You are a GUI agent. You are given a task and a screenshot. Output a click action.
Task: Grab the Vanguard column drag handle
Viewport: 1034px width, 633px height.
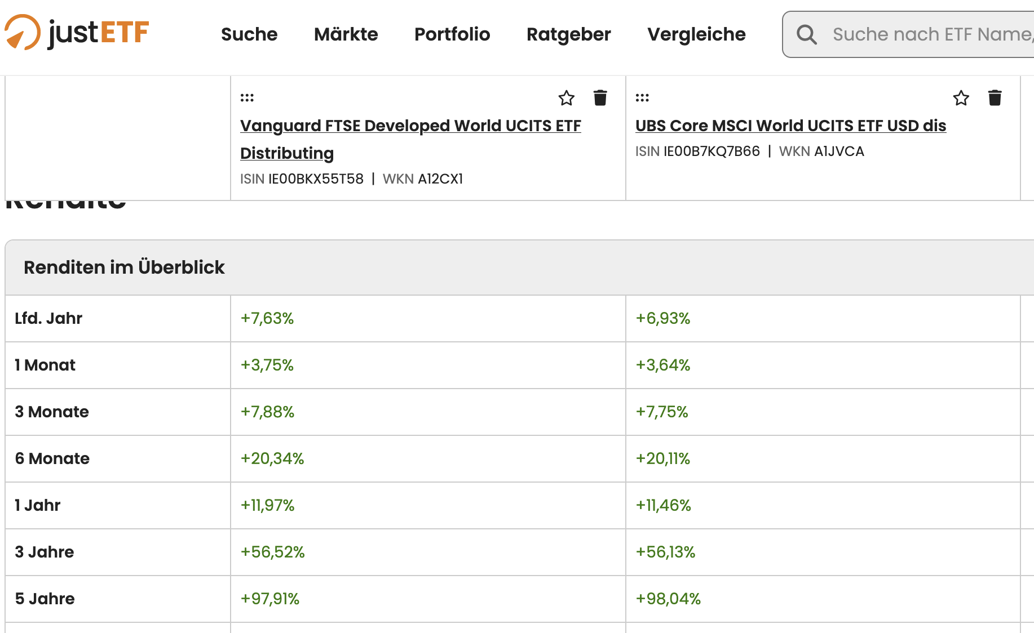coord(247,97)
